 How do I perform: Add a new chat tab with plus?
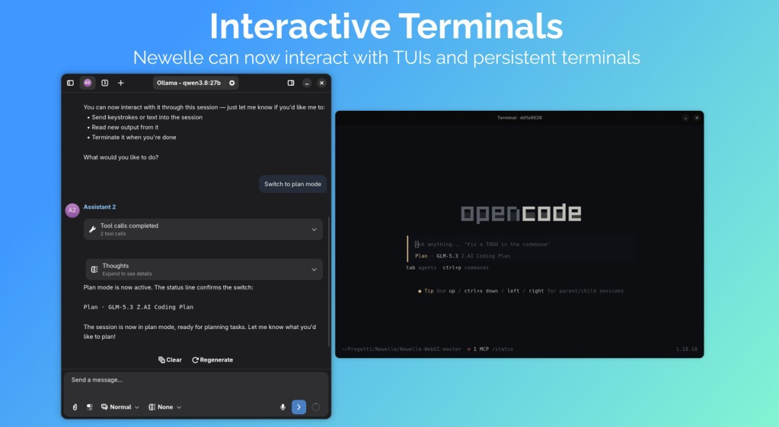pyautogui.click(x=121, y=83)
